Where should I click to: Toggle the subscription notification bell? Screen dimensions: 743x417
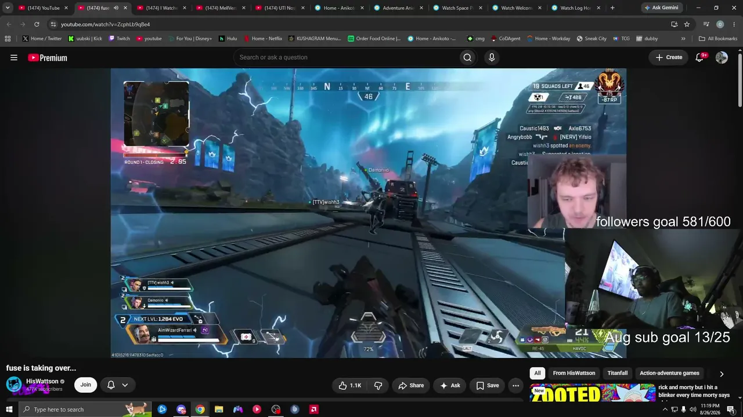coord(117,385)
